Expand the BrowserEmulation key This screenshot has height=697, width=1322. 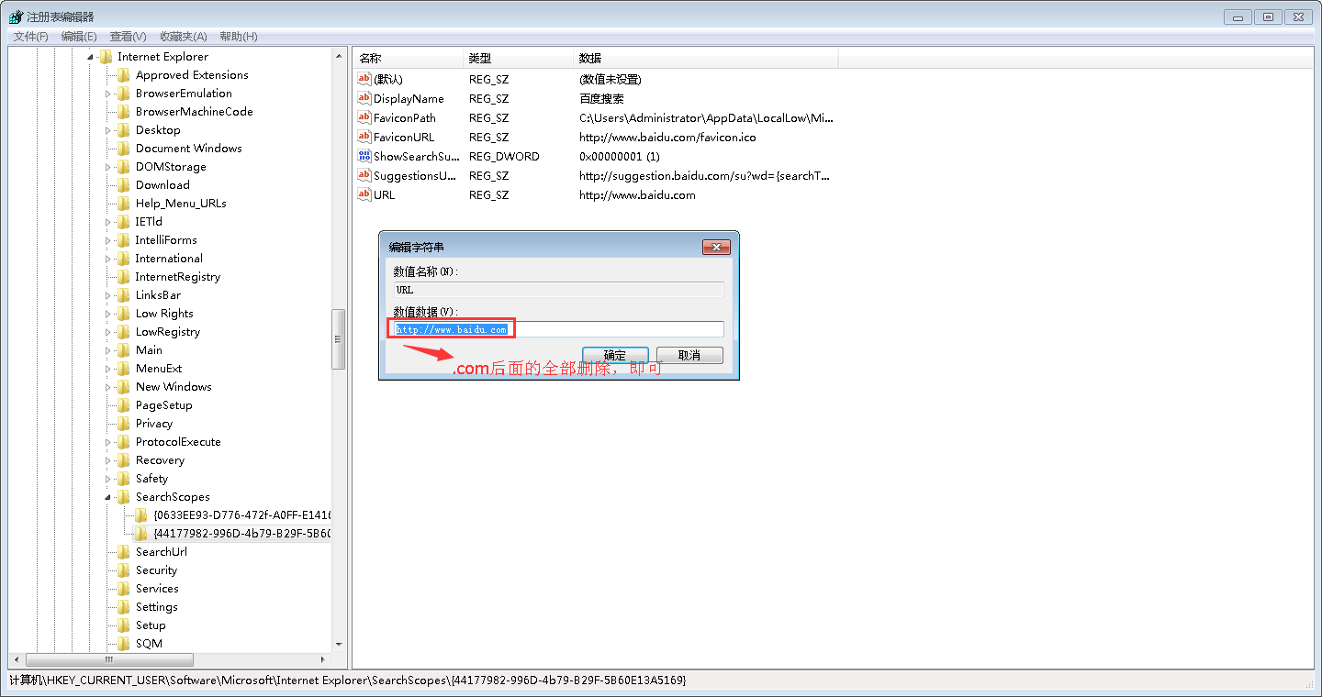[x=108, y=94]
